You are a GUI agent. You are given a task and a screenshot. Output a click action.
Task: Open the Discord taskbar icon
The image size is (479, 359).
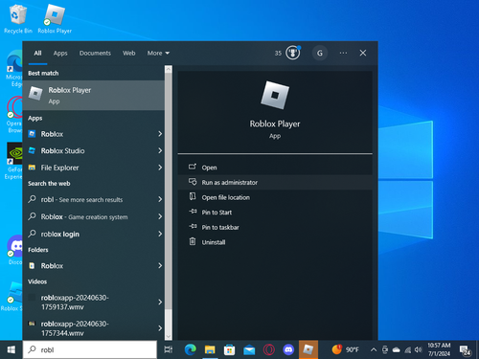[288, 349]
